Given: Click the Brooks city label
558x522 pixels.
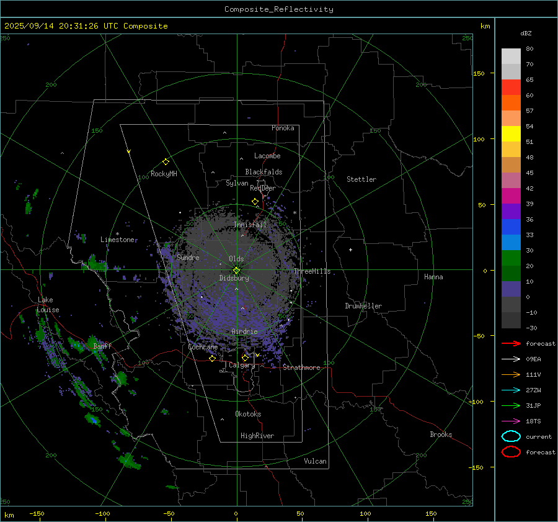Looking at the screenshot, I should click(x=441, y=434).
